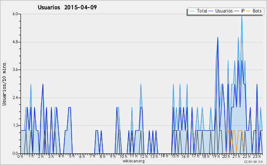The image size is (267, 165).
Task: Click the '6.0' y-axis value
Action: [x=15, y=14]
